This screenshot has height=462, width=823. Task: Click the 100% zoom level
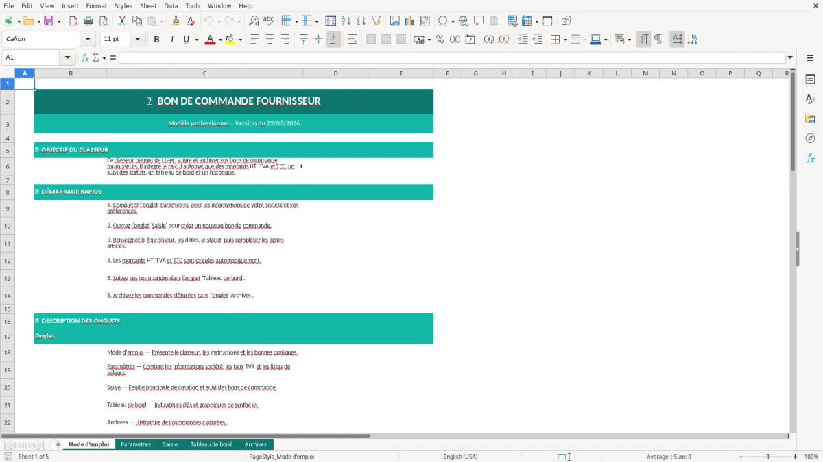tap(811, 457)
